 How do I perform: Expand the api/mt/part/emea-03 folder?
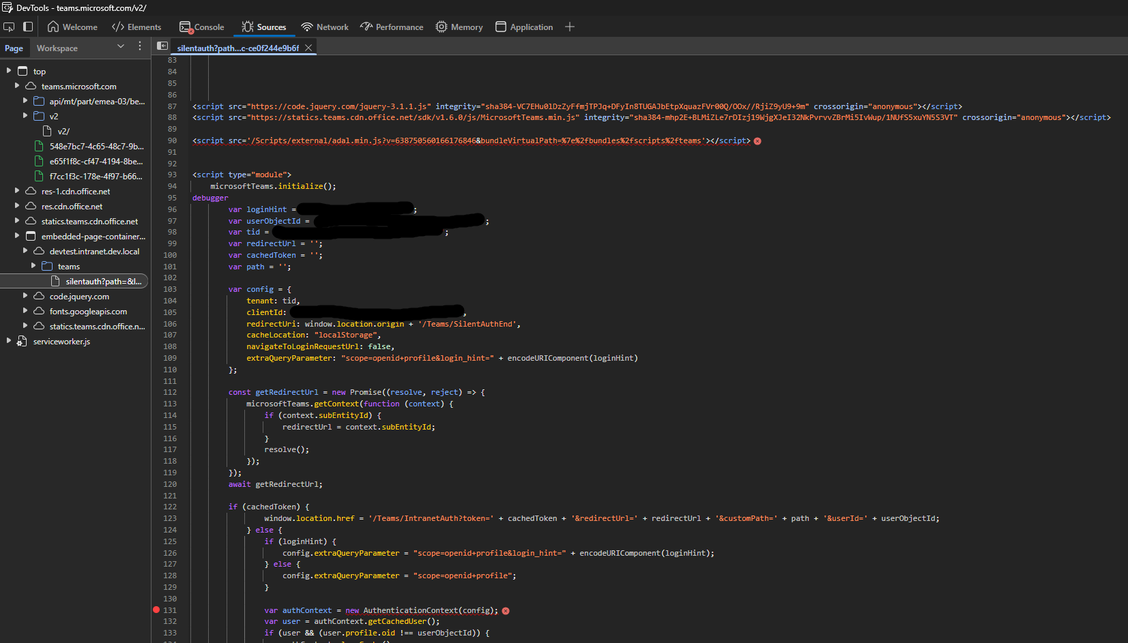click(x=25, y=101)
